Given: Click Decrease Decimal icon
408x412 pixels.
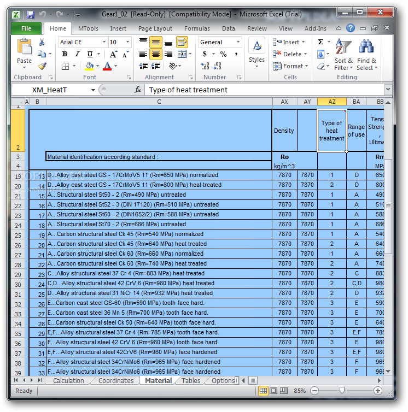Looking at the screenshot, I should click(x=217, y=66).
